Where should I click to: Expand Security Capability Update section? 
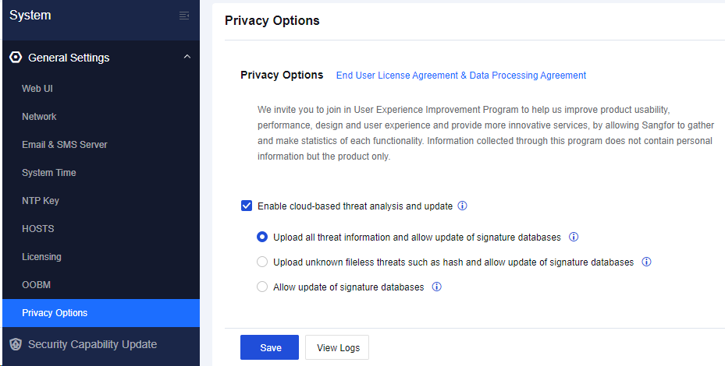92,344
